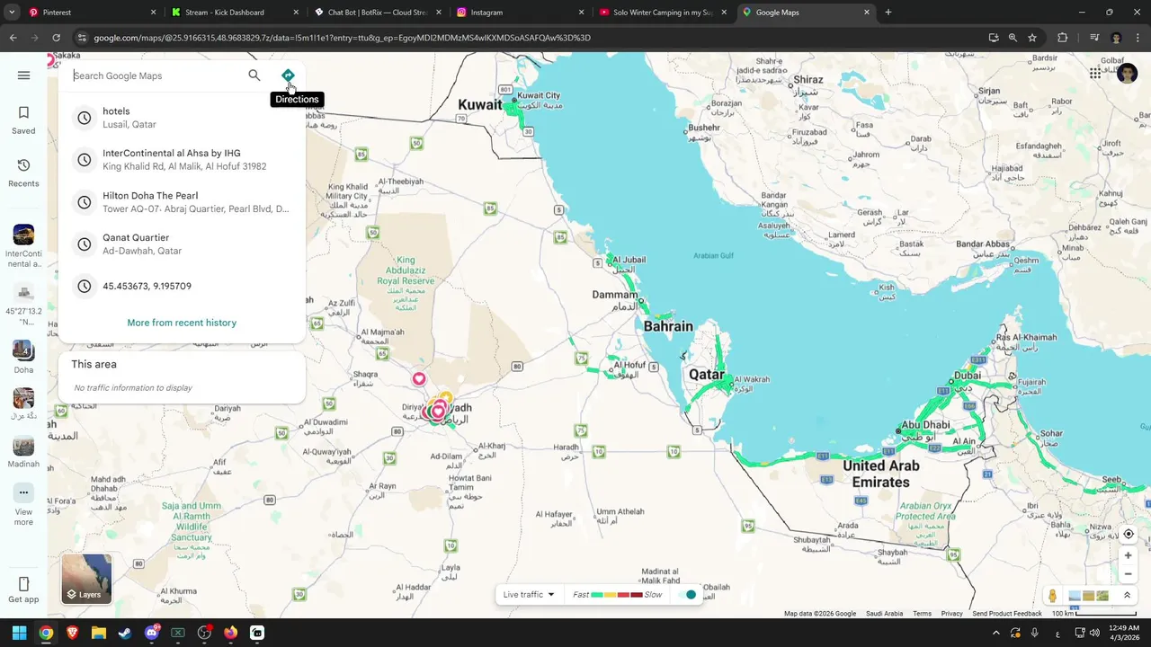Viewport: 1151px width, 647px height.
Task: Click the Kuwait label on the map
Action: 480,104
